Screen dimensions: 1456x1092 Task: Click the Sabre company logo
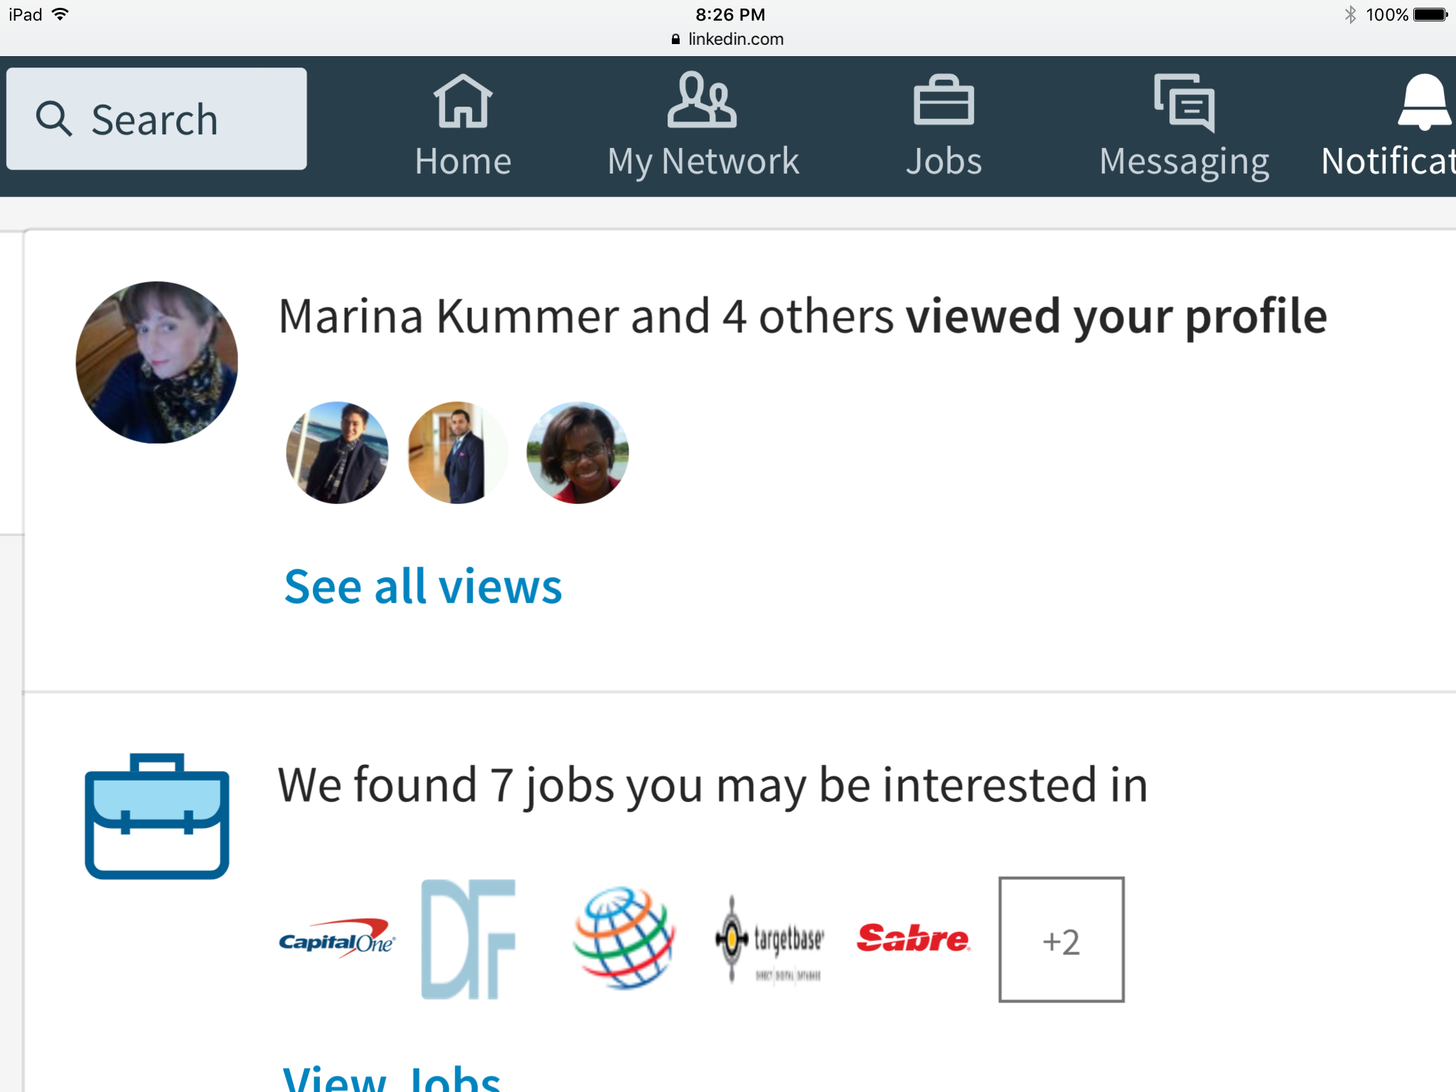pyautogui.click(x=914, y=938)
